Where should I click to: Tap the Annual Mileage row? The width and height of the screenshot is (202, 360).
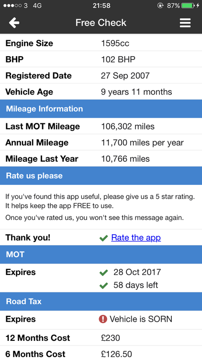coord(101,143)
